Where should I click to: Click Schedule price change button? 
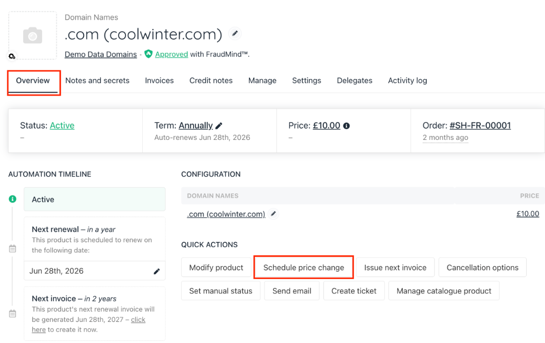coord(304,268)
